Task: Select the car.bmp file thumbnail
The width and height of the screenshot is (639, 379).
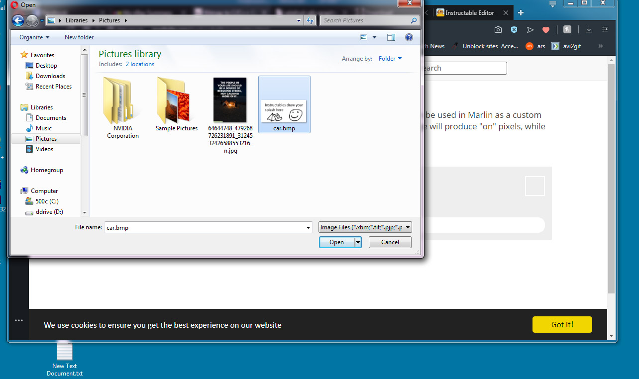Action: pos(284,104)
